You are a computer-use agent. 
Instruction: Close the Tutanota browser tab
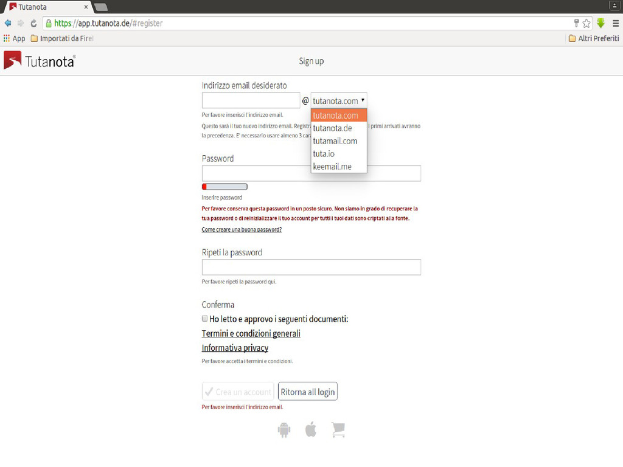click(x=86, y=7)
